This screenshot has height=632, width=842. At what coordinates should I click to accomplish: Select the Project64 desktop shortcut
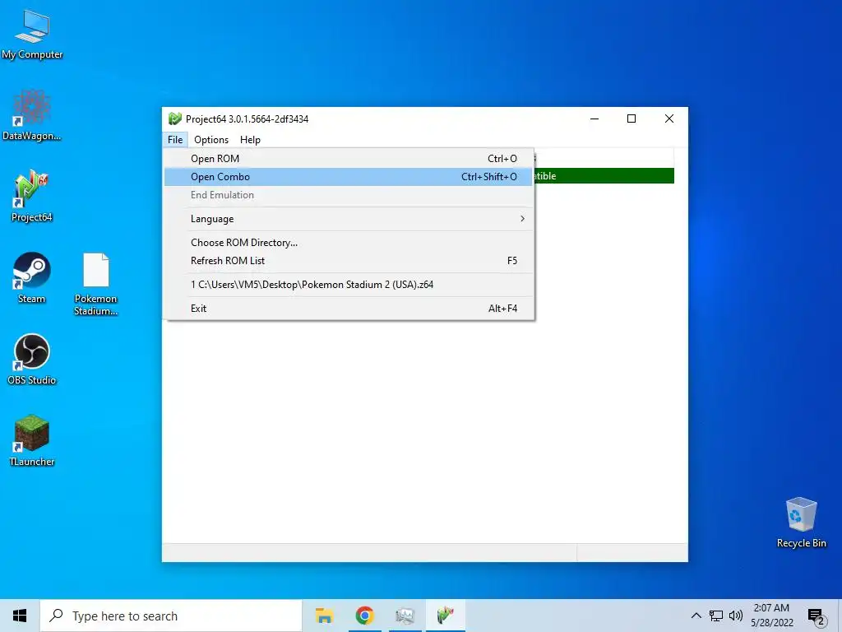pos(32,196)
